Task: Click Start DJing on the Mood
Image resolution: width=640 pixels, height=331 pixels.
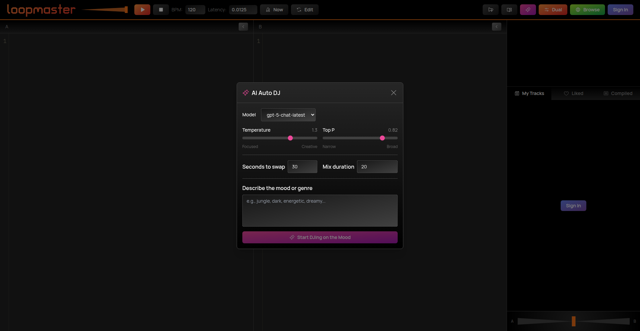Action: click(x=320, y=237)
